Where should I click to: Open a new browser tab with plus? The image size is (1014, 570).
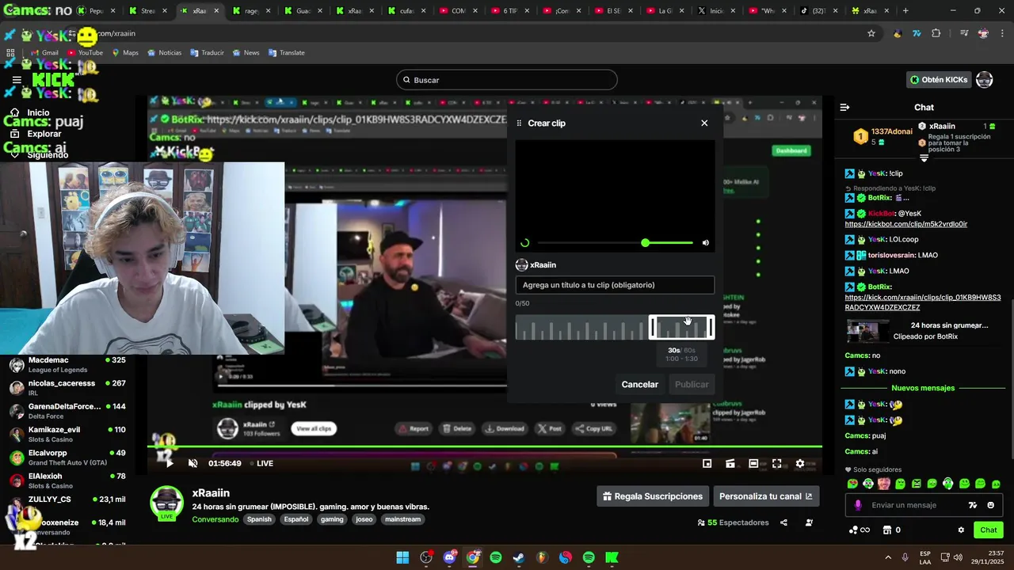[905, 11]
